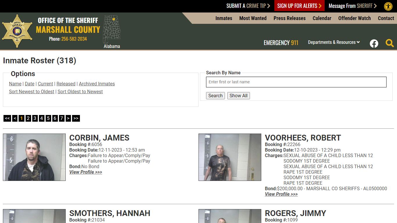Click the yellow search magnifier icon

click(x=390, y=43)
